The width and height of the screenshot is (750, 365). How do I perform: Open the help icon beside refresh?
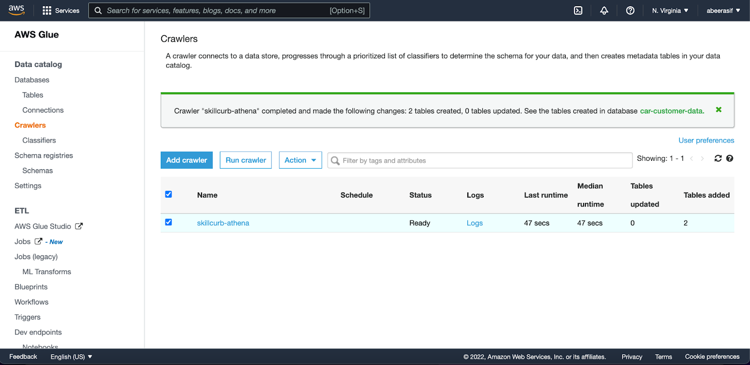pyautogui.click(x=730, y=158)
